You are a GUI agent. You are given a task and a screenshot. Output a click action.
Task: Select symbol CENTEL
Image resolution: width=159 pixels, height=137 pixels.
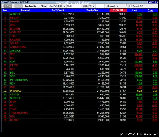[x=15, y=95]
